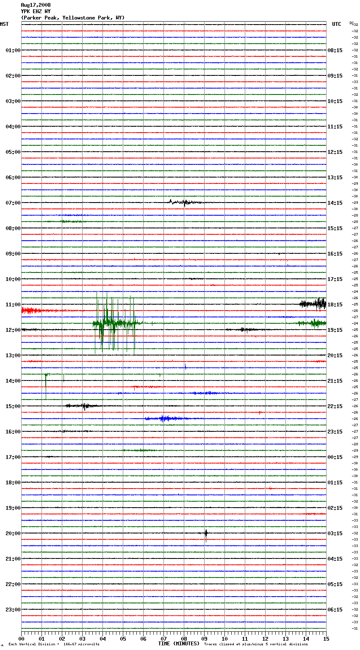Select the '20:00' MST time label
The image size is (360, 650).
click(13, 533)
